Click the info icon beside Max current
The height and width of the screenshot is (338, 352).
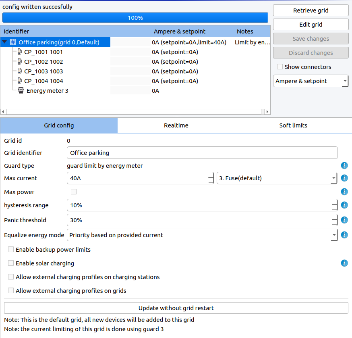(x=344, y=178)
